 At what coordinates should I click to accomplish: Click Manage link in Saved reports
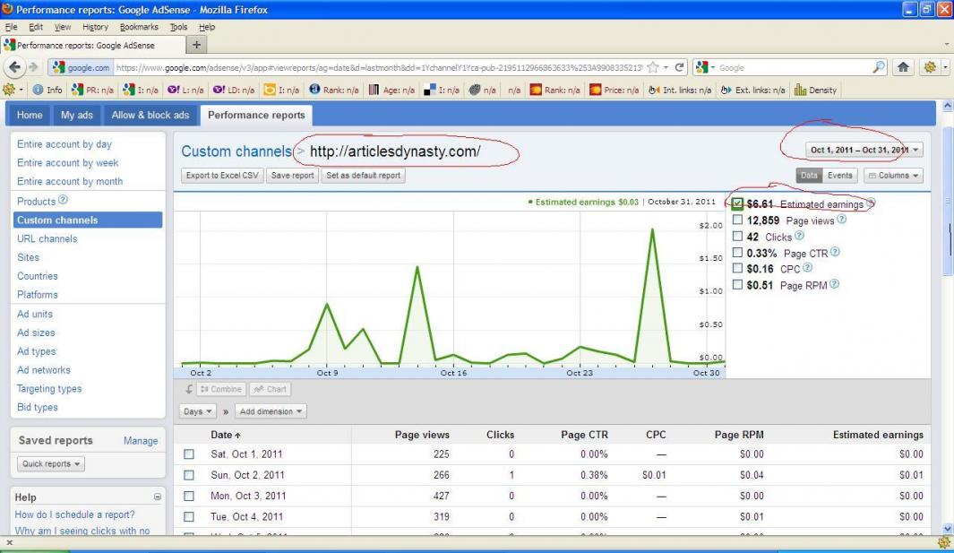[141, 441]
